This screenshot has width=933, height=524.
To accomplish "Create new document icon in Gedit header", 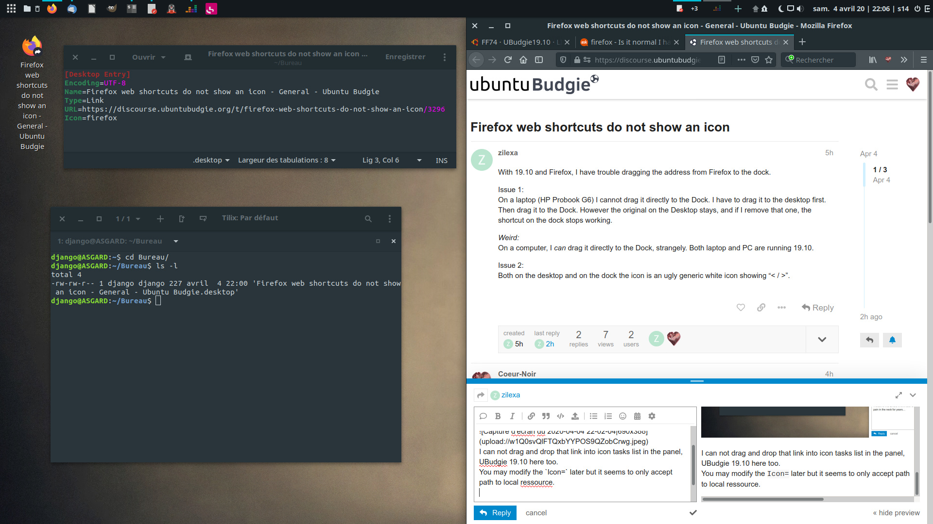I will [x=188, y=57].
